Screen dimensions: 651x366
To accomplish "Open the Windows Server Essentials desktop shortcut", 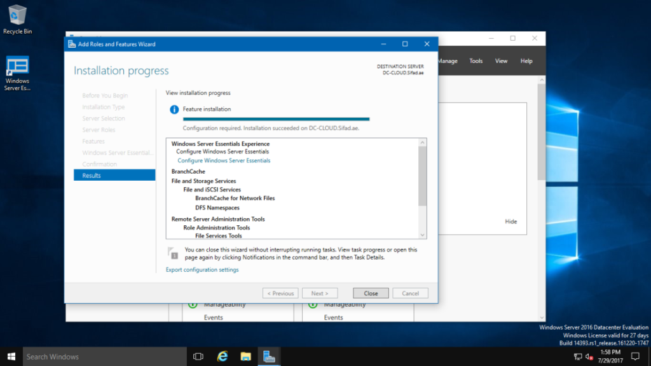I will point(17,73).
